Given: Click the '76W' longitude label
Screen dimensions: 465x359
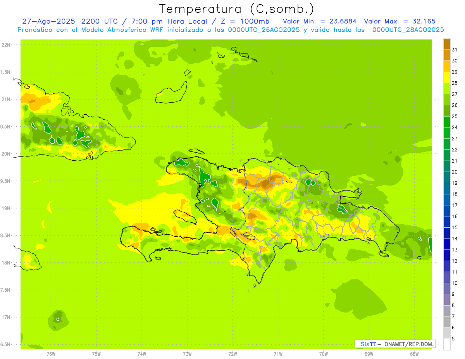Looking at the screenshot, I should 51,354.
